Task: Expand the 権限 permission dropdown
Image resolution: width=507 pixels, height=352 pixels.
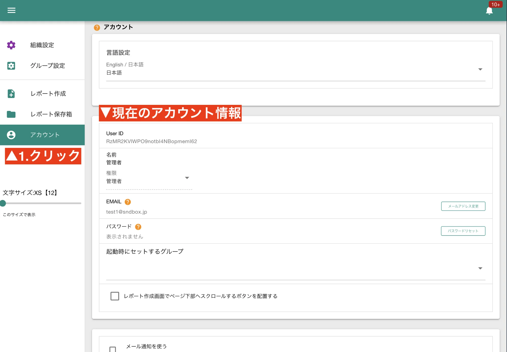Action: [187, 178]
